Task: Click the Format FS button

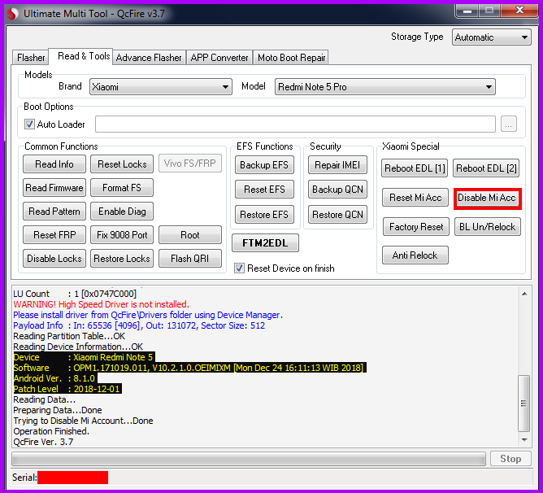Action: pos(122,188)
